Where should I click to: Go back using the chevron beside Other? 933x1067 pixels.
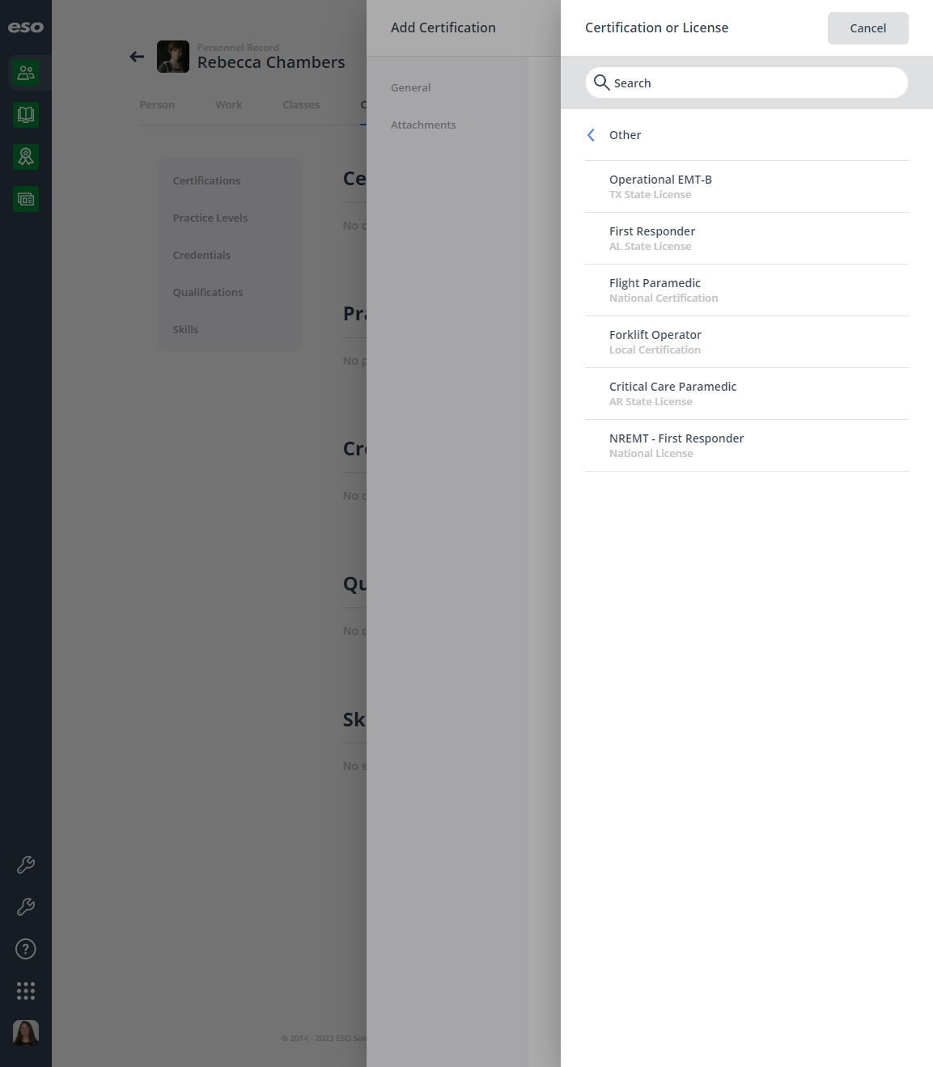[591, 135]
